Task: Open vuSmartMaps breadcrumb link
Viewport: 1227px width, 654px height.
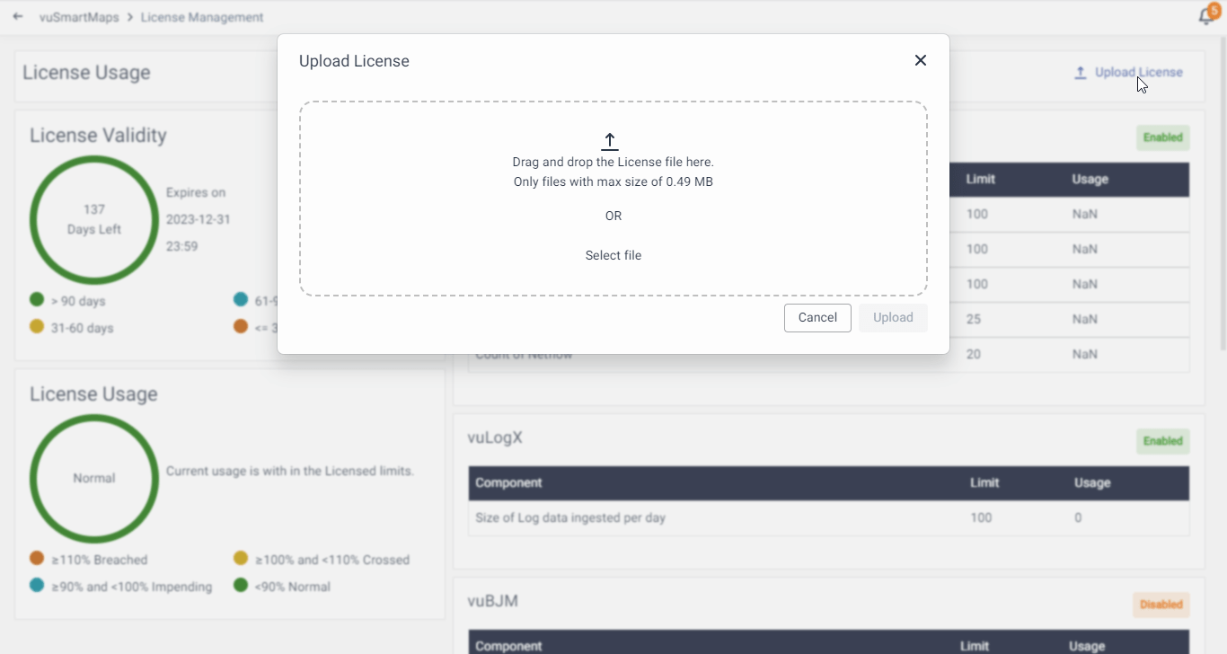Action: click(79, 17)
